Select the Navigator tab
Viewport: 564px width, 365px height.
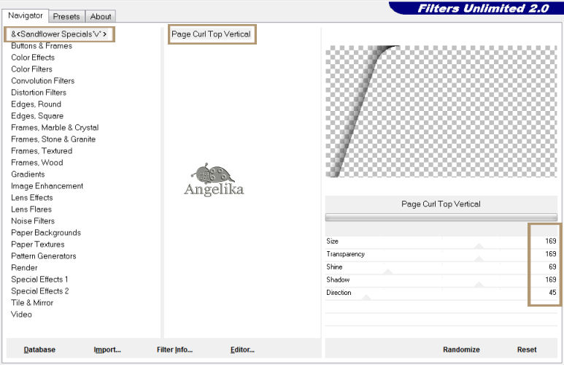pyautogui.click(x=26, y=15)
